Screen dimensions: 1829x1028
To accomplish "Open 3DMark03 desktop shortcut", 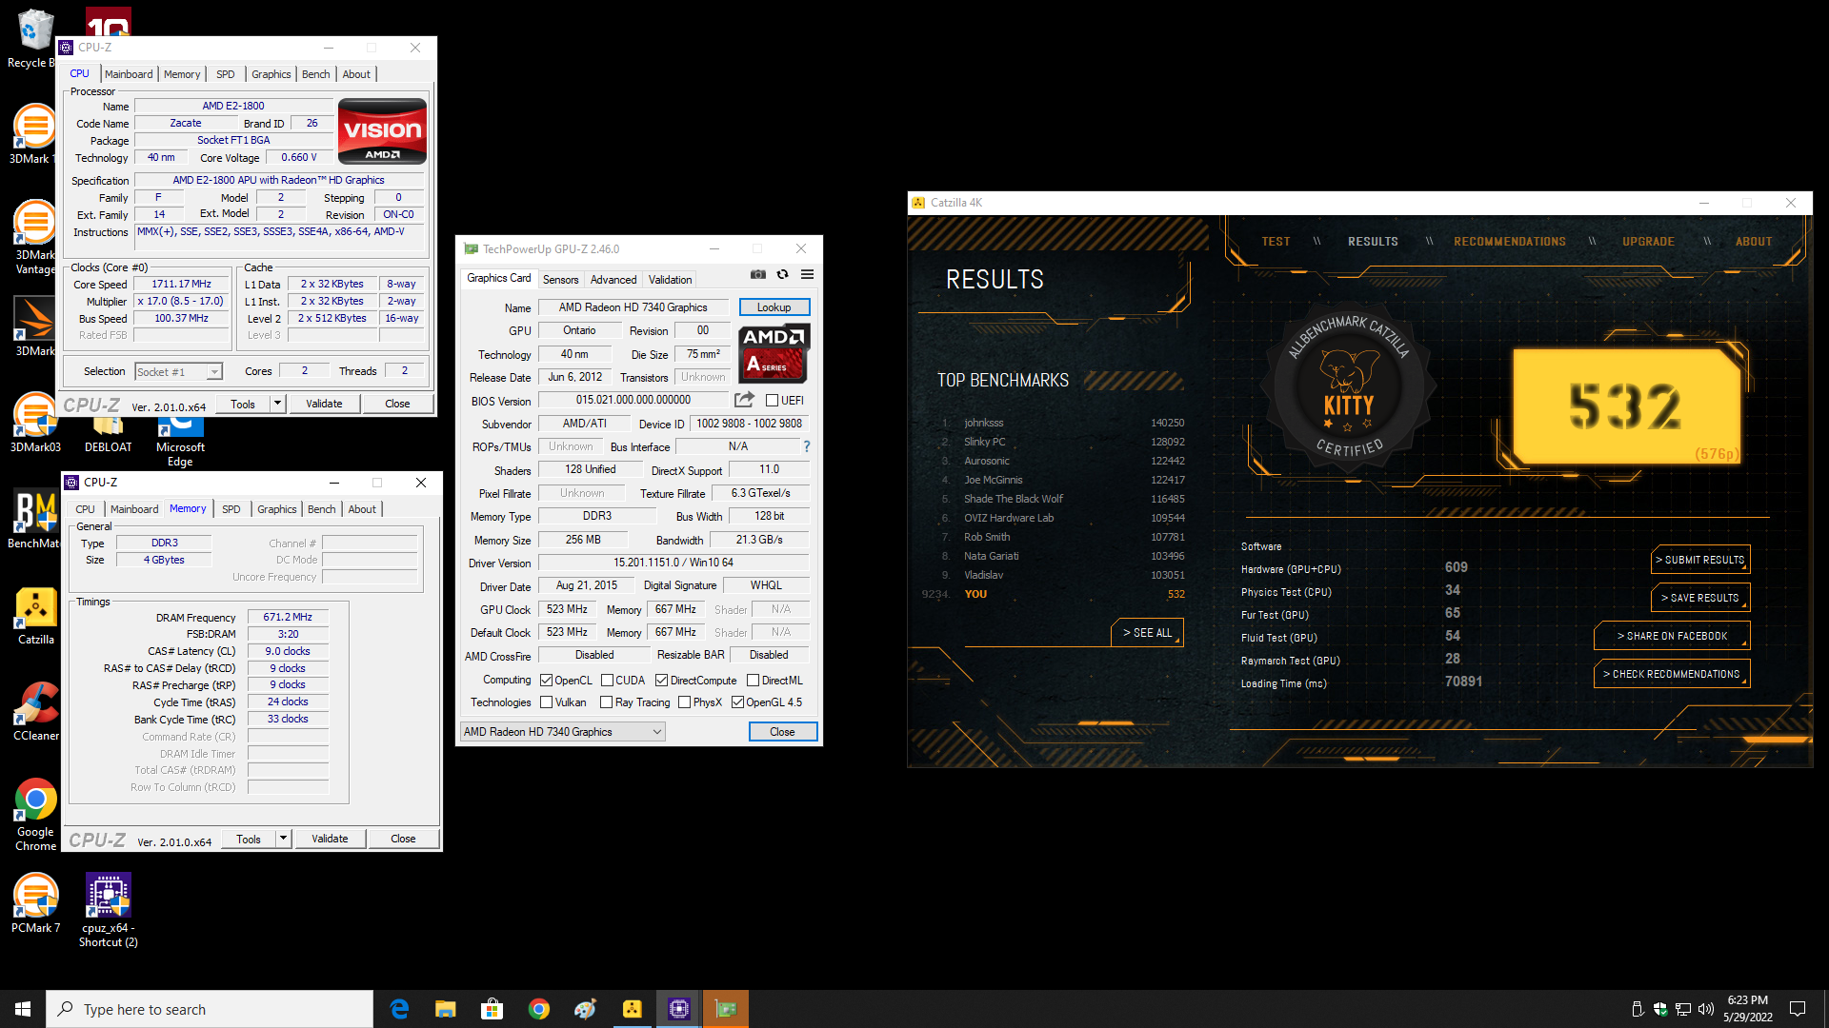I will (34, 424).
